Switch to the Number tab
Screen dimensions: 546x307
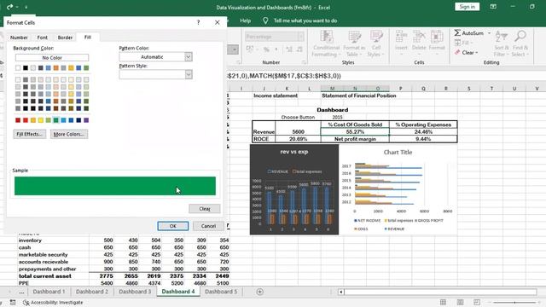[19, 38]
